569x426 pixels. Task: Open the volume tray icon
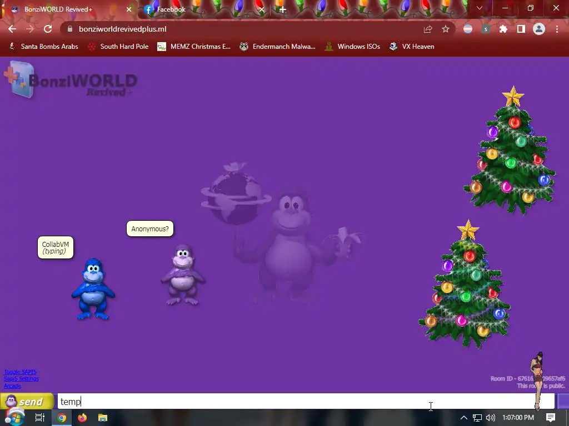click(x=490, y=418)
